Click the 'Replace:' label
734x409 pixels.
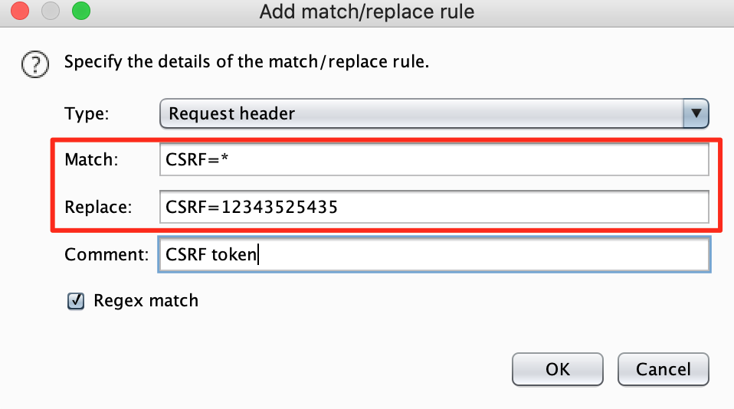pyautogui.click(x=98, y=207)
